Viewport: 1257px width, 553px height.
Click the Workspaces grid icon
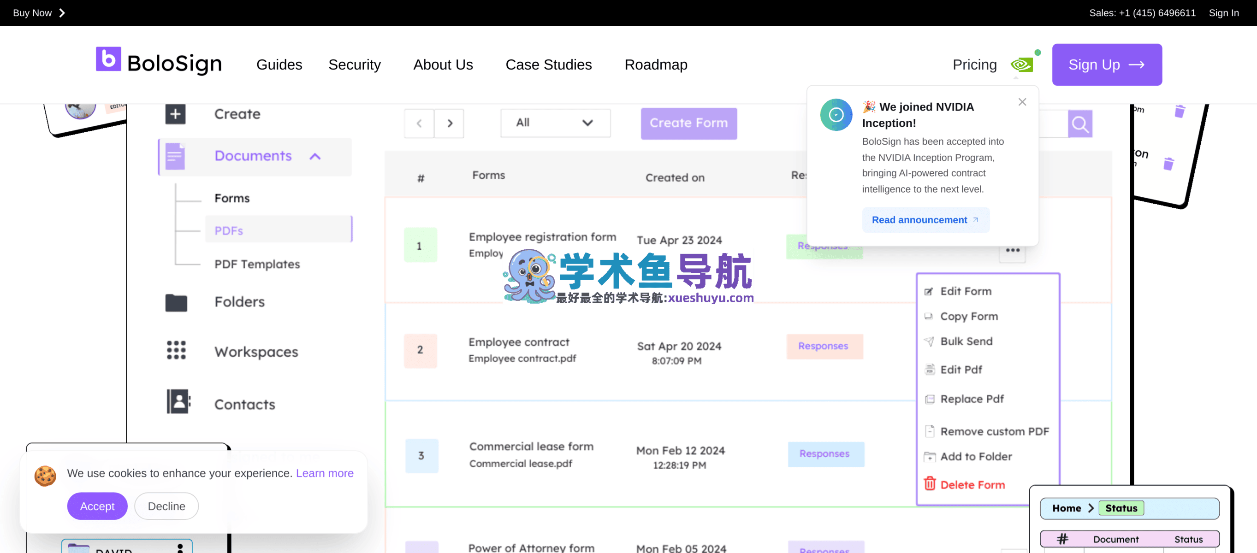[x=176, y=350]
